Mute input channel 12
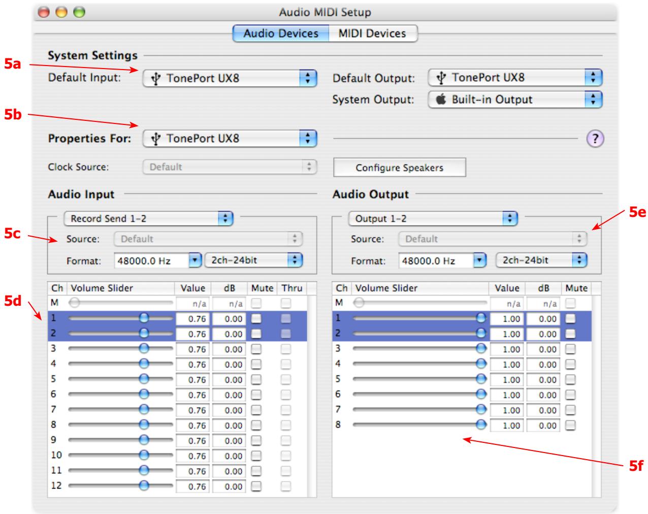Image resolution: width=648 pixels, height=514 pixels. (x=256, y=487)
